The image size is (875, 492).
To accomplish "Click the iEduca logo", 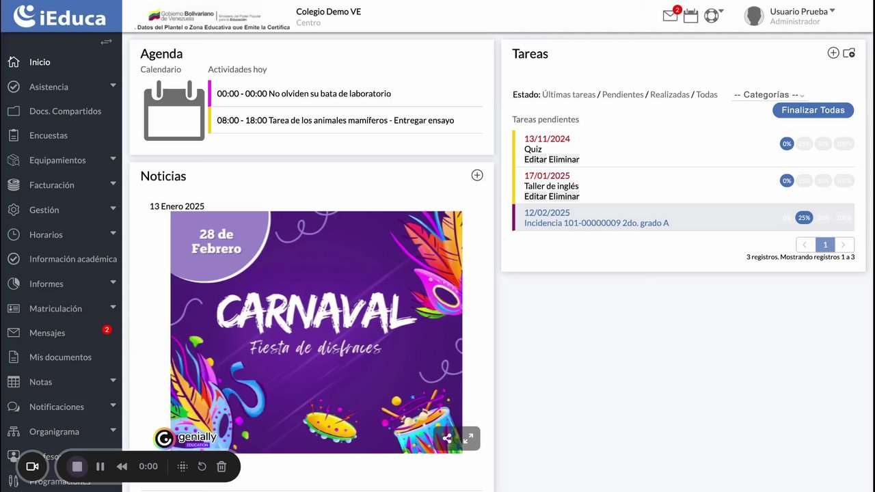I will (60, 16).
